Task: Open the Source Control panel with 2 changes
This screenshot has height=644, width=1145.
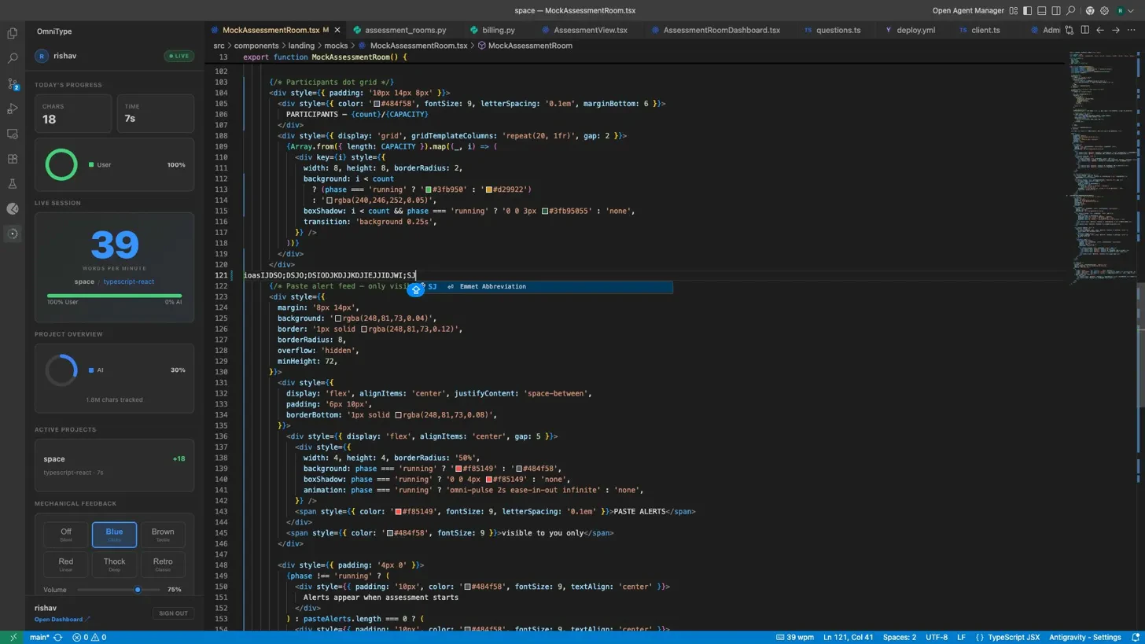Action: pos(12,84)
